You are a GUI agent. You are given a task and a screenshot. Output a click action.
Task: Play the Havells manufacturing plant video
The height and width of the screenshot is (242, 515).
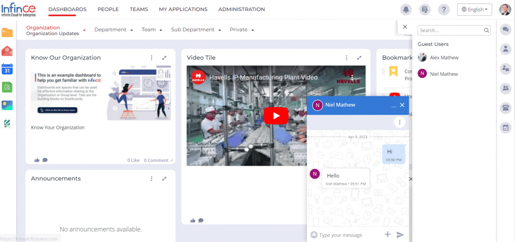click(276, 115)
